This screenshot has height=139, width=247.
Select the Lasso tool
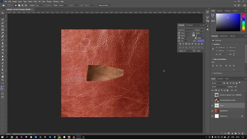point(3,20)
